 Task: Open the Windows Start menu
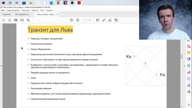tap(3, 3)
